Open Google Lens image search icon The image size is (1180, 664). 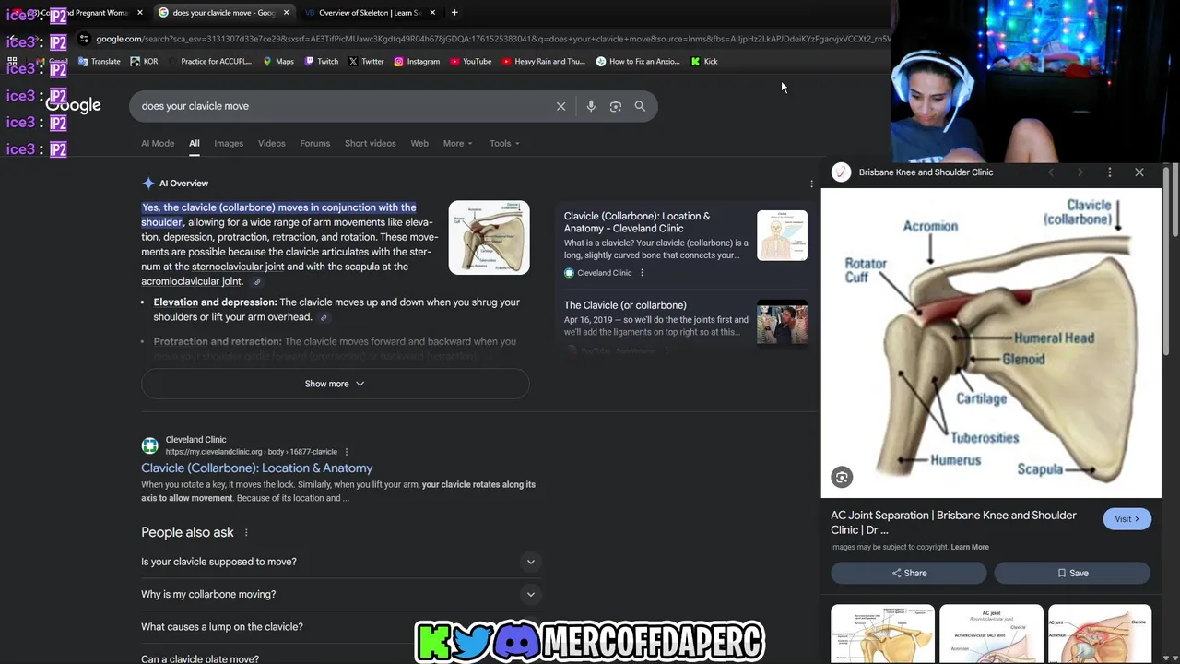(x=616, y=106)
